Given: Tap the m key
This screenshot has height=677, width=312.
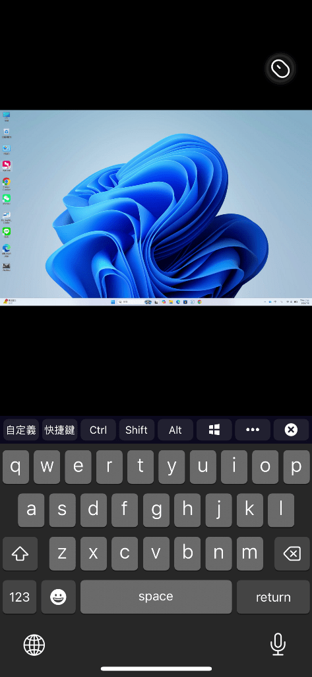Looking at the screenshot, I should click(x=249, y=553).
